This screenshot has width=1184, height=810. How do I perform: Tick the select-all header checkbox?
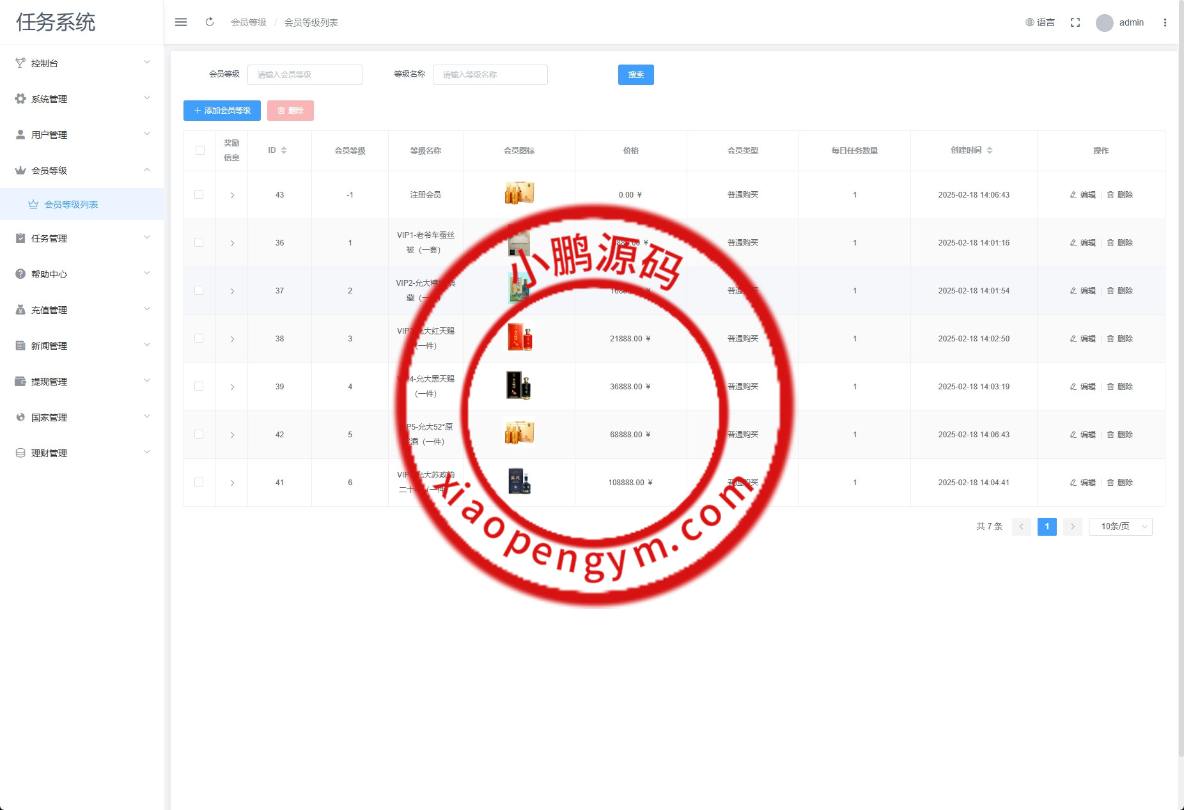[x=200, y=150]
